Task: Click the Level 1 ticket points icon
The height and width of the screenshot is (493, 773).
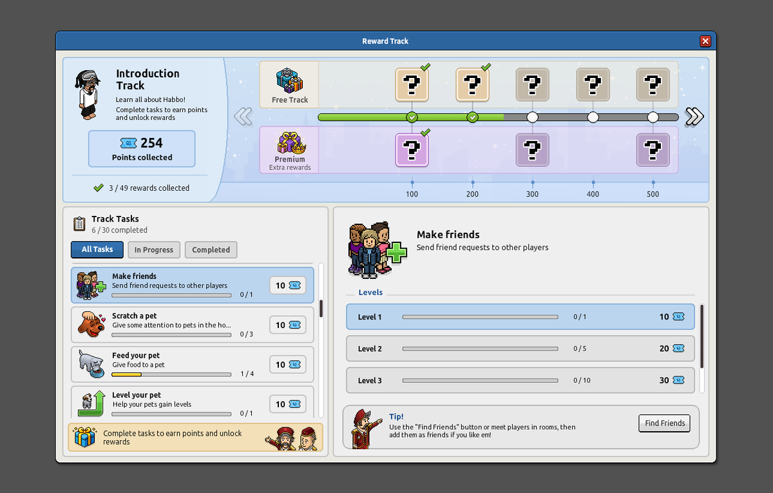Action: coord(678,316)
